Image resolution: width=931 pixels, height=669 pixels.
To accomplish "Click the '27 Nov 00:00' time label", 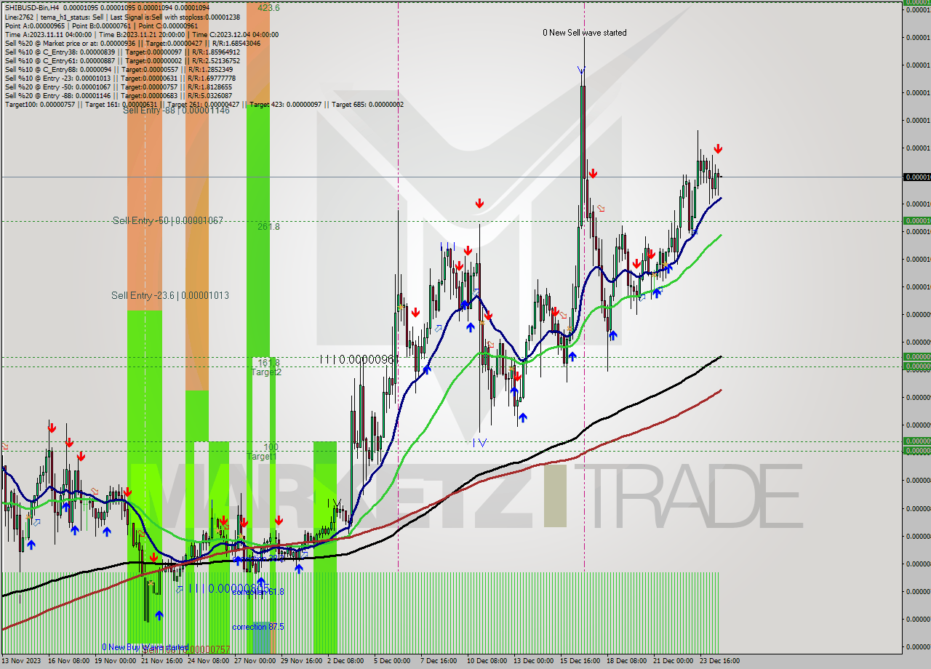I will [x=255, y=661].
